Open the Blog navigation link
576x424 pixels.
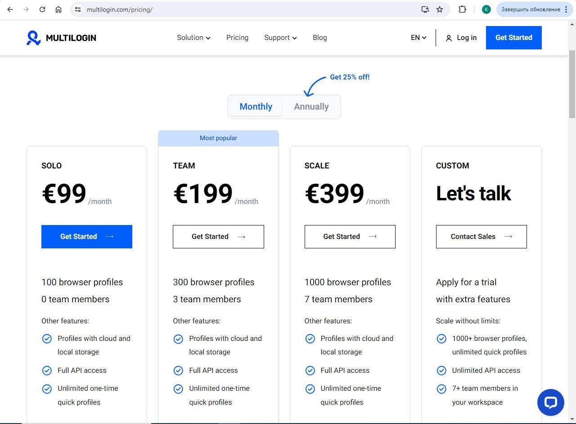click(320, 38)
